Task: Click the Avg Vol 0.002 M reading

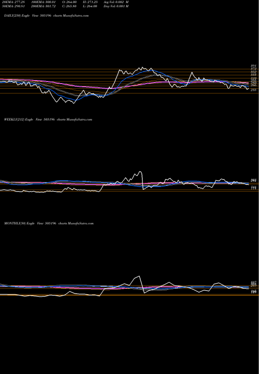Action: [116, 2]
